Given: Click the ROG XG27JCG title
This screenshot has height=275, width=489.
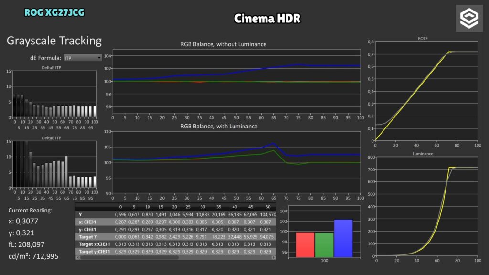Looking at the screenshot, I should [x=54, y=12].
